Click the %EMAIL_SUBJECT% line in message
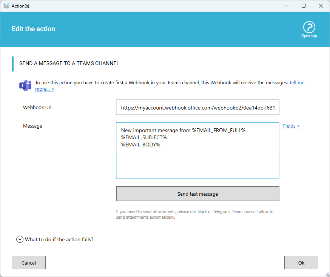Screen dimensions: 330x277 144,138
